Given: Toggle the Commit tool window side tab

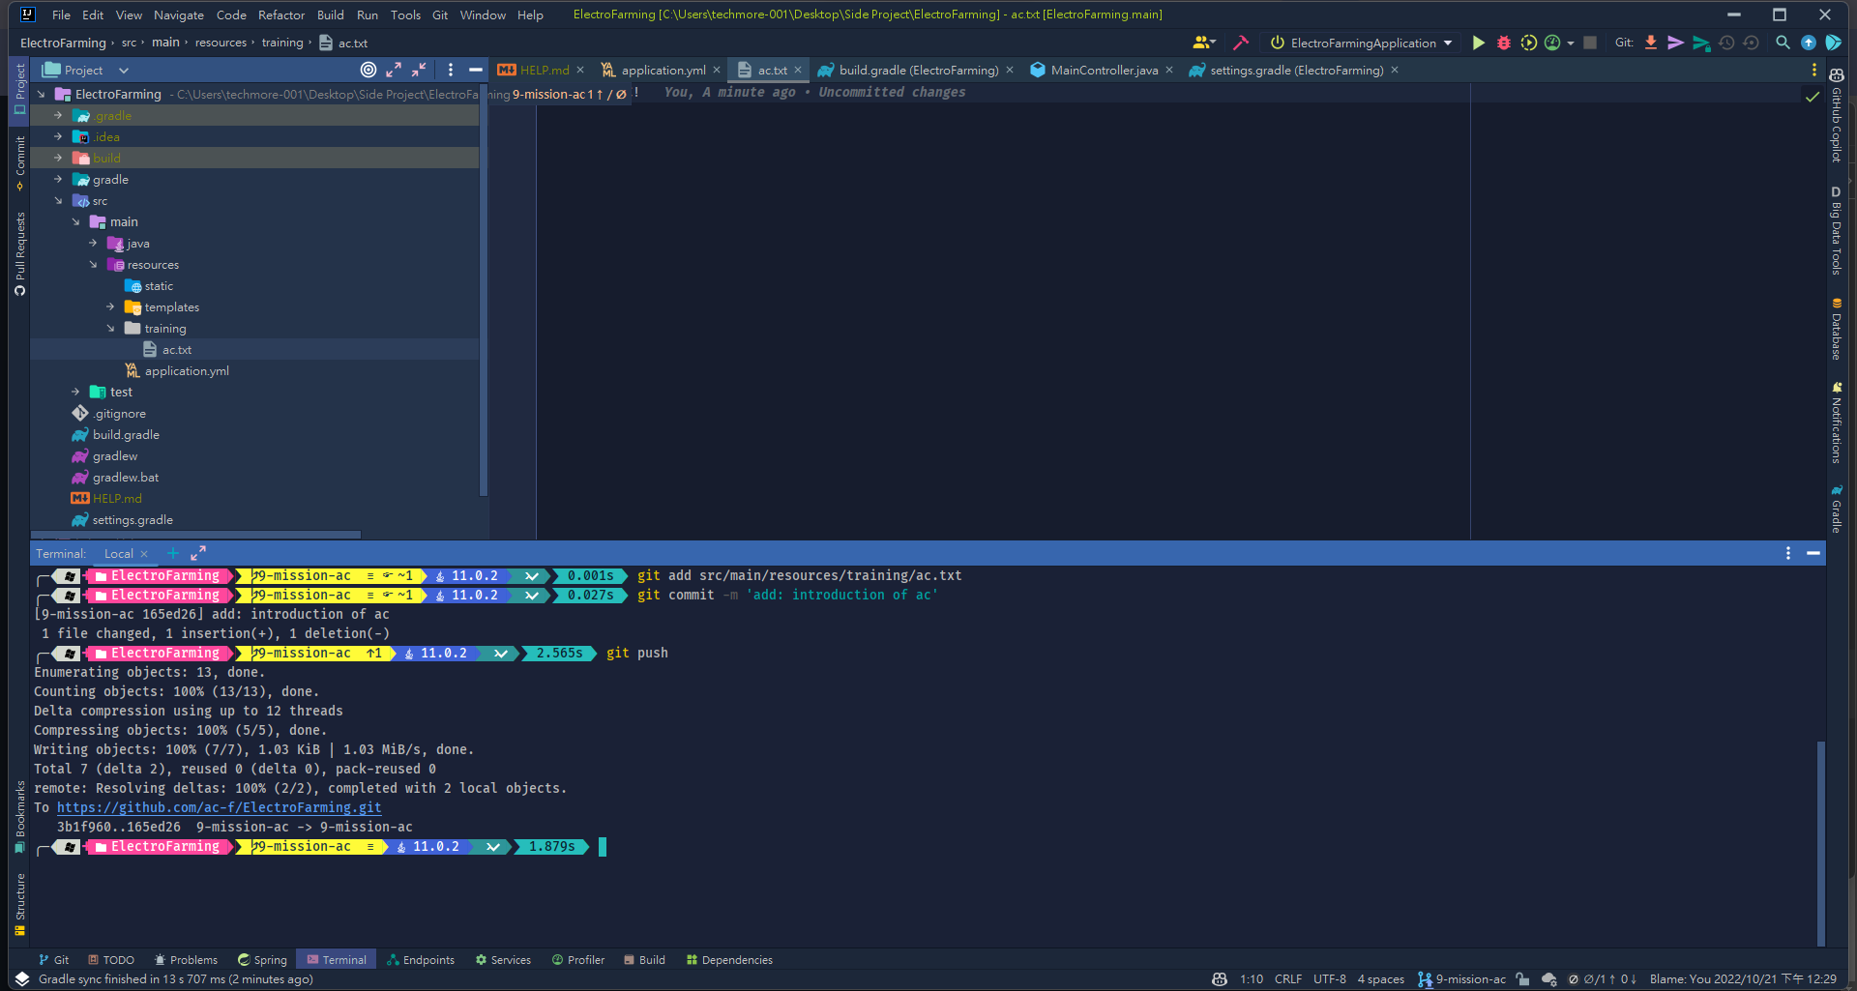Looking at the screenshot, I should (x=19, y=162).
